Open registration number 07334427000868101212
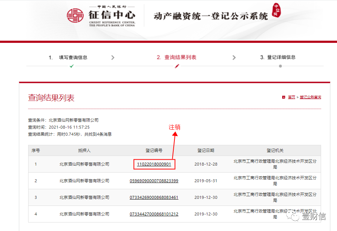This screenshot has width=337, height=231. pos(154,214)
